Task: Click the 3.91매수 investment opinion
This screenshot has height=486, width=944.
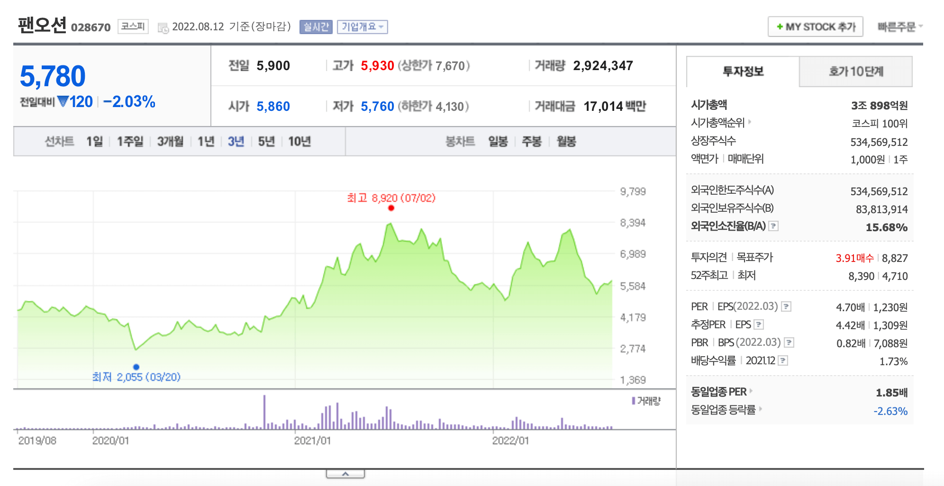Action: click(x=854, y=258)
